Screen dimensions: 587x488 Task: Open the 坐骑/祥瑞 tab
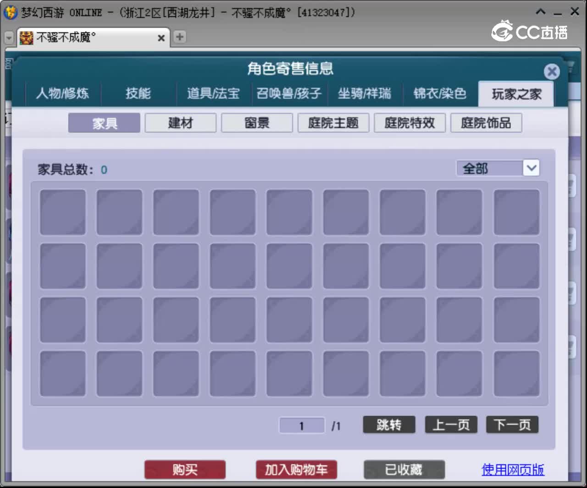365,93
